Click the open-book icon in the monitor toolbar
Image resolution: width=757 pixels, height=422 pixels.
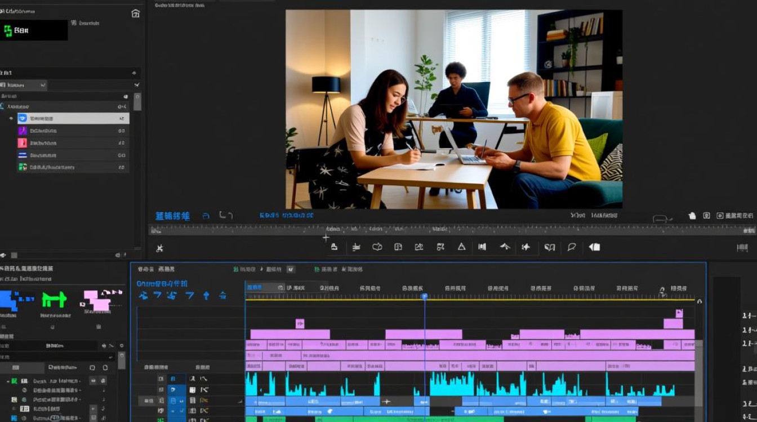click(x=550, y=247)
